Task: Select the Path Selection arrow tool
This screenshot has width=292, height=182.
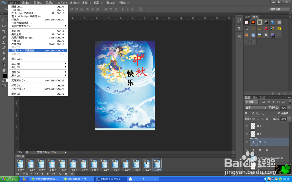Action: click(x=4, y=64)
